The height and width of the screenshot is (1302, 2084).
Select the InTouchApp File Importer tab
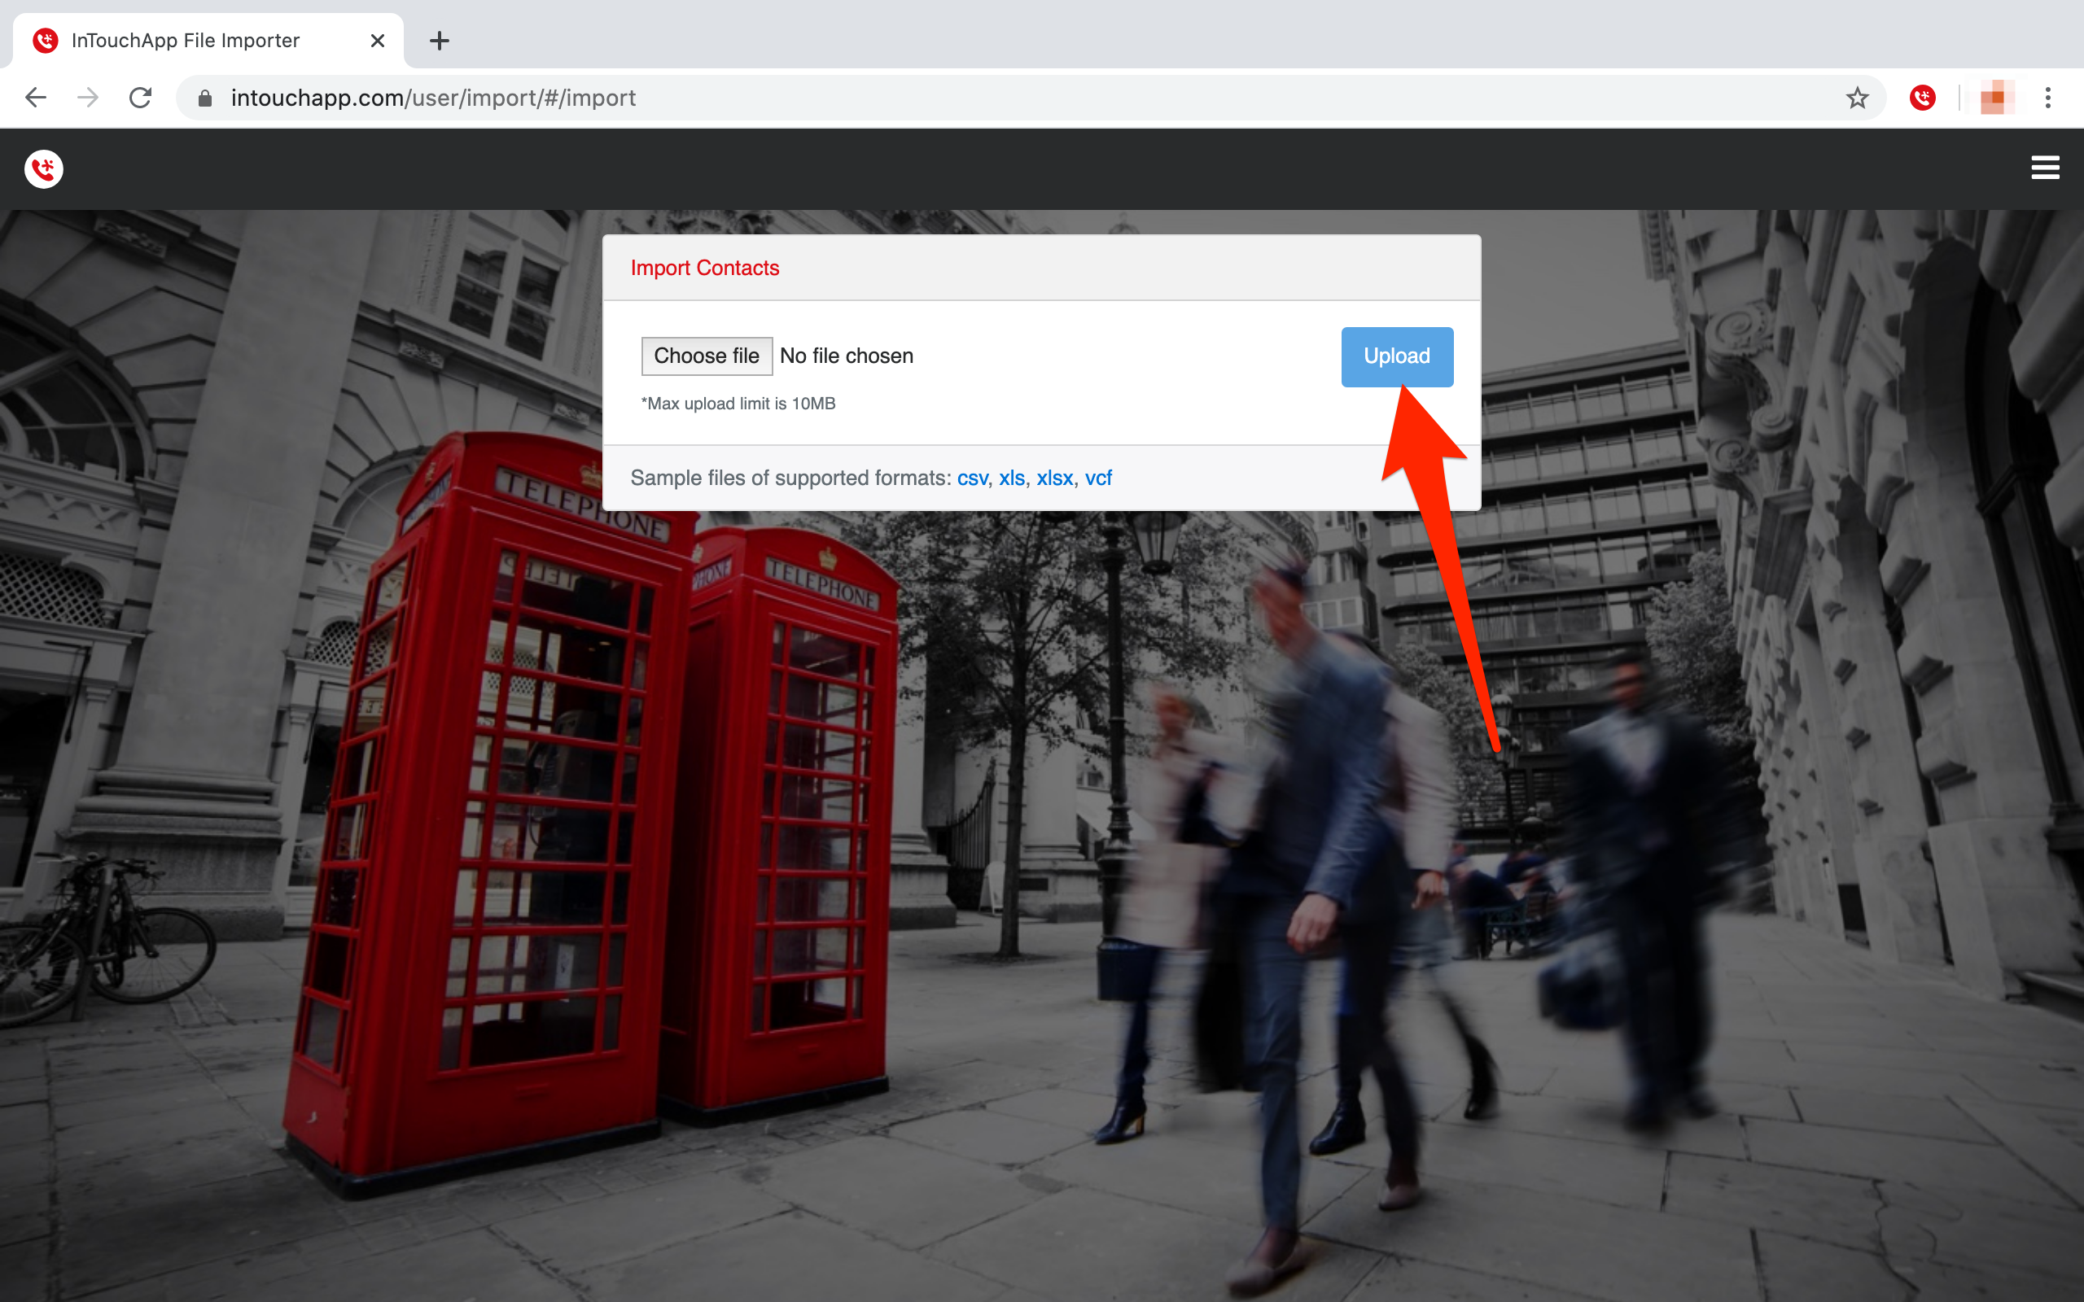point(185,41)
